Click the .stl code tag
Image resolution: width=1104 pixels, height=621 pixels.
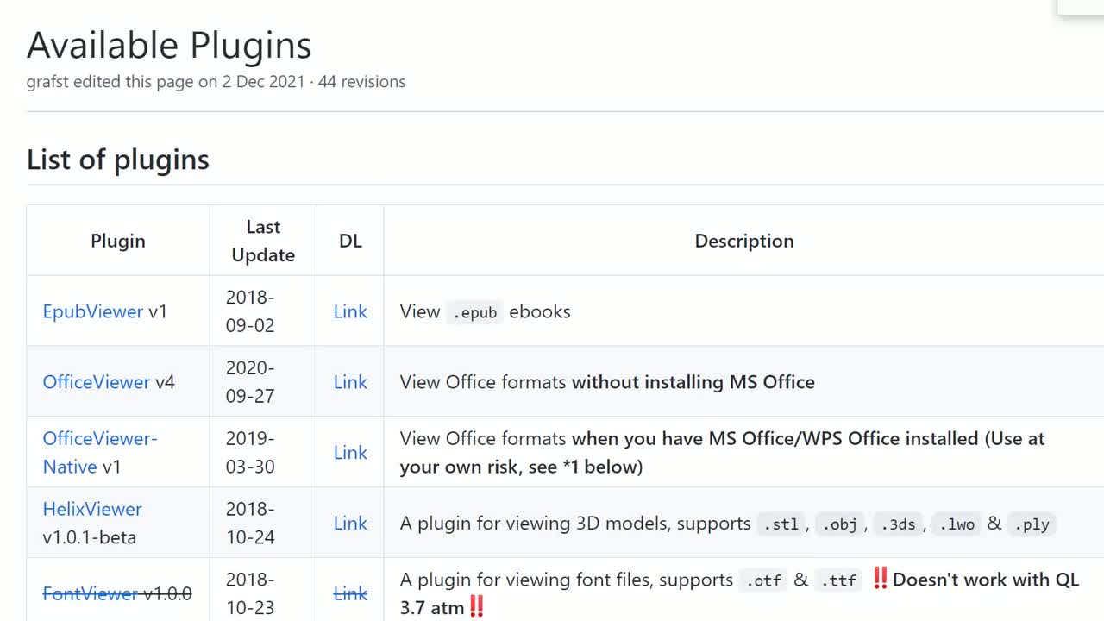pyautogui.click(x=781, y=524)
